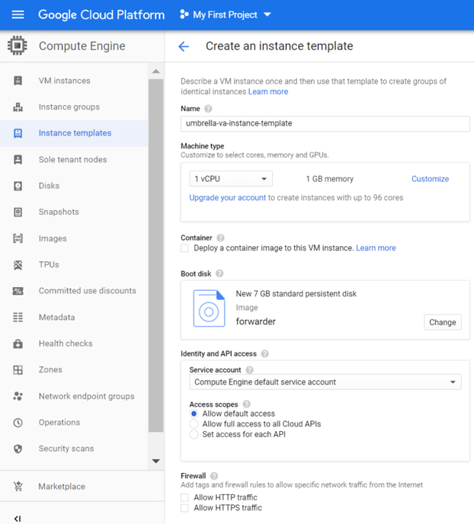The width and height of the screenshot is (474, 524).
Task: Click Learn more link under the description
Action: [x=268, y=91]
